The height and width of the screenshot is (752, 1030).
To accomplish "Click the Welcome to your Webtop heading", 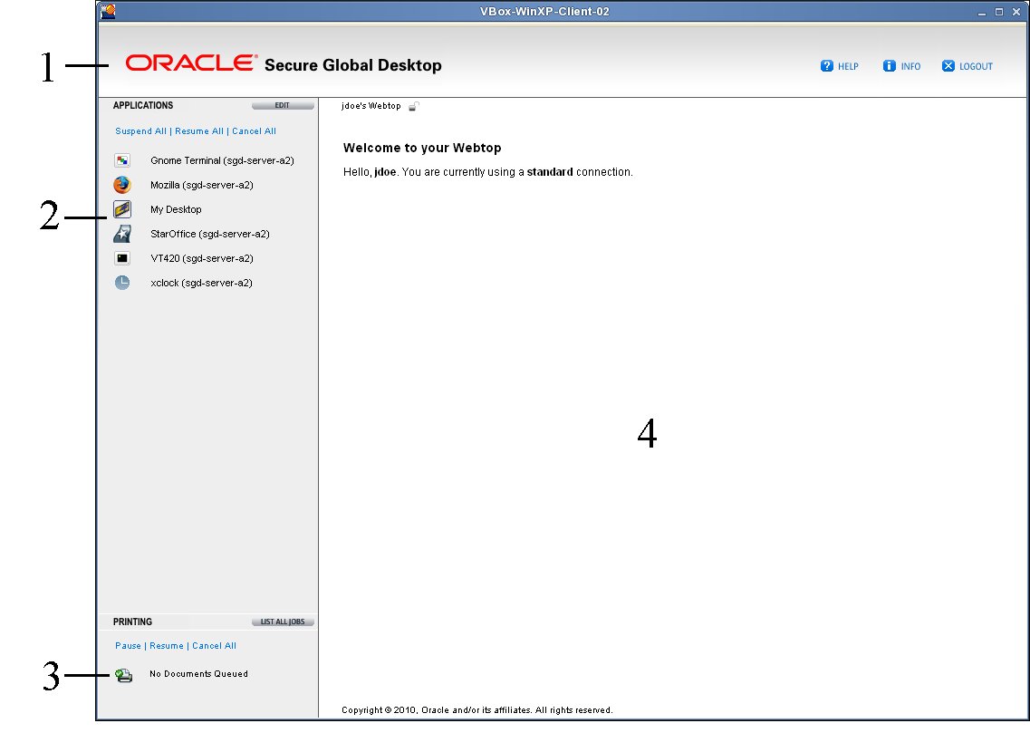I will point(422,148).
